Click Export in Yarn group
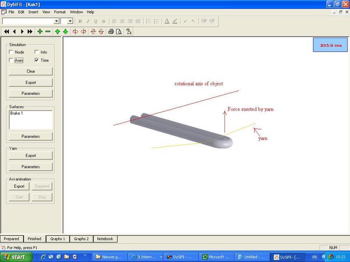The height and width of the screenshot is (262, 350). point(31,155)
